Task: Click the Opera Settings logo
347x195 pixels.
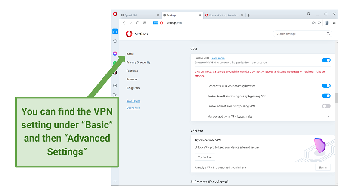Action: pos(129,34)
